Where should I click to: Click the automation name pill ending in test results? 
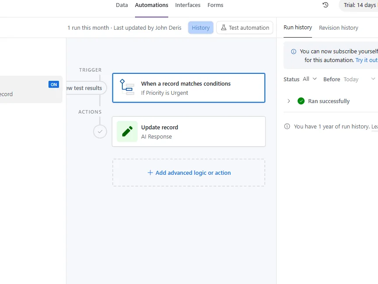pos(86,88)
